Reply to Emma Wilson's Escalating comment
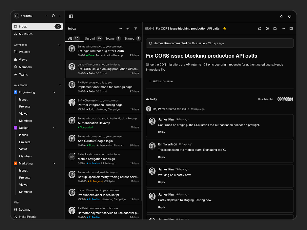Screen dimensions: 307x230 click(x=161, y=157)
